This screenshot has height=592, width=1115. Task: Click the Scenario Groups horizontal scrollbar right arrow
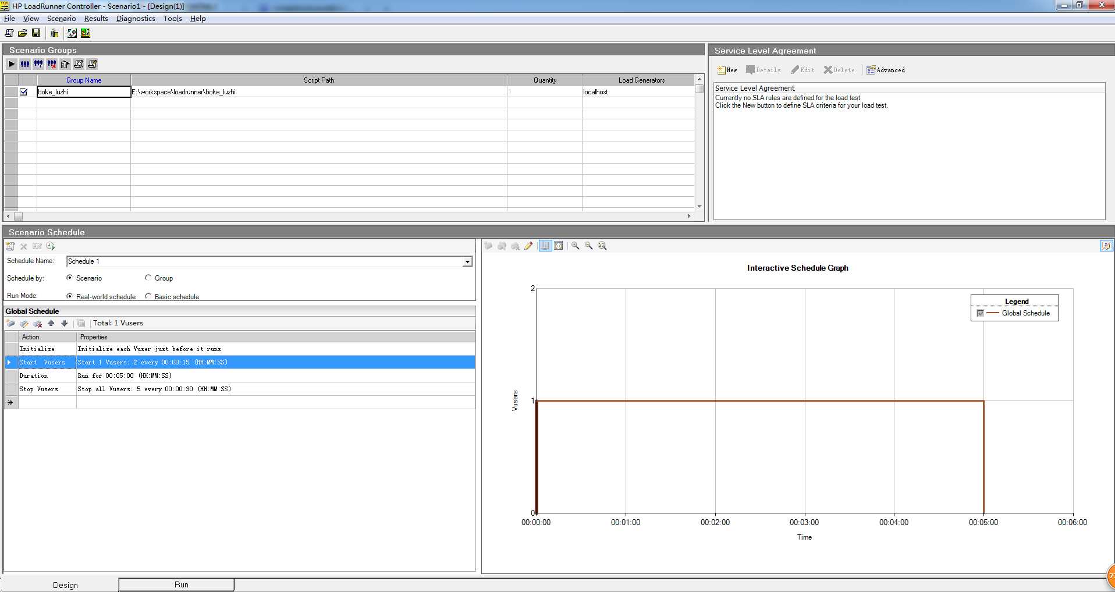coord(690,216)
